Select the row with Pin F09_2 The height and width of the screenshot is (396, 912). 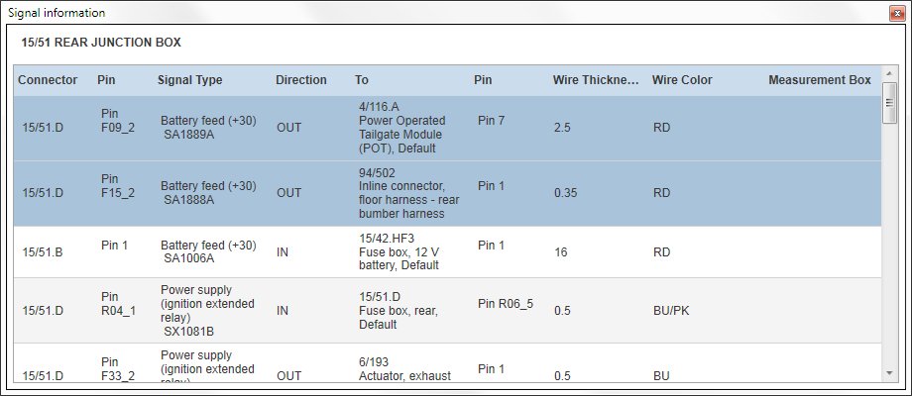[x=448, y=129]
